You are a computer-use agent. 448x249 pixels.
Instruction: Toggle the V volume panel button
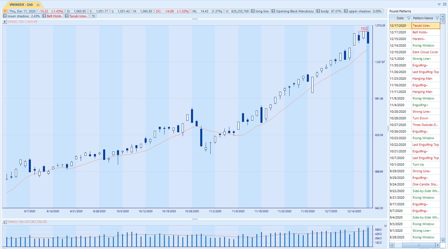5,222
